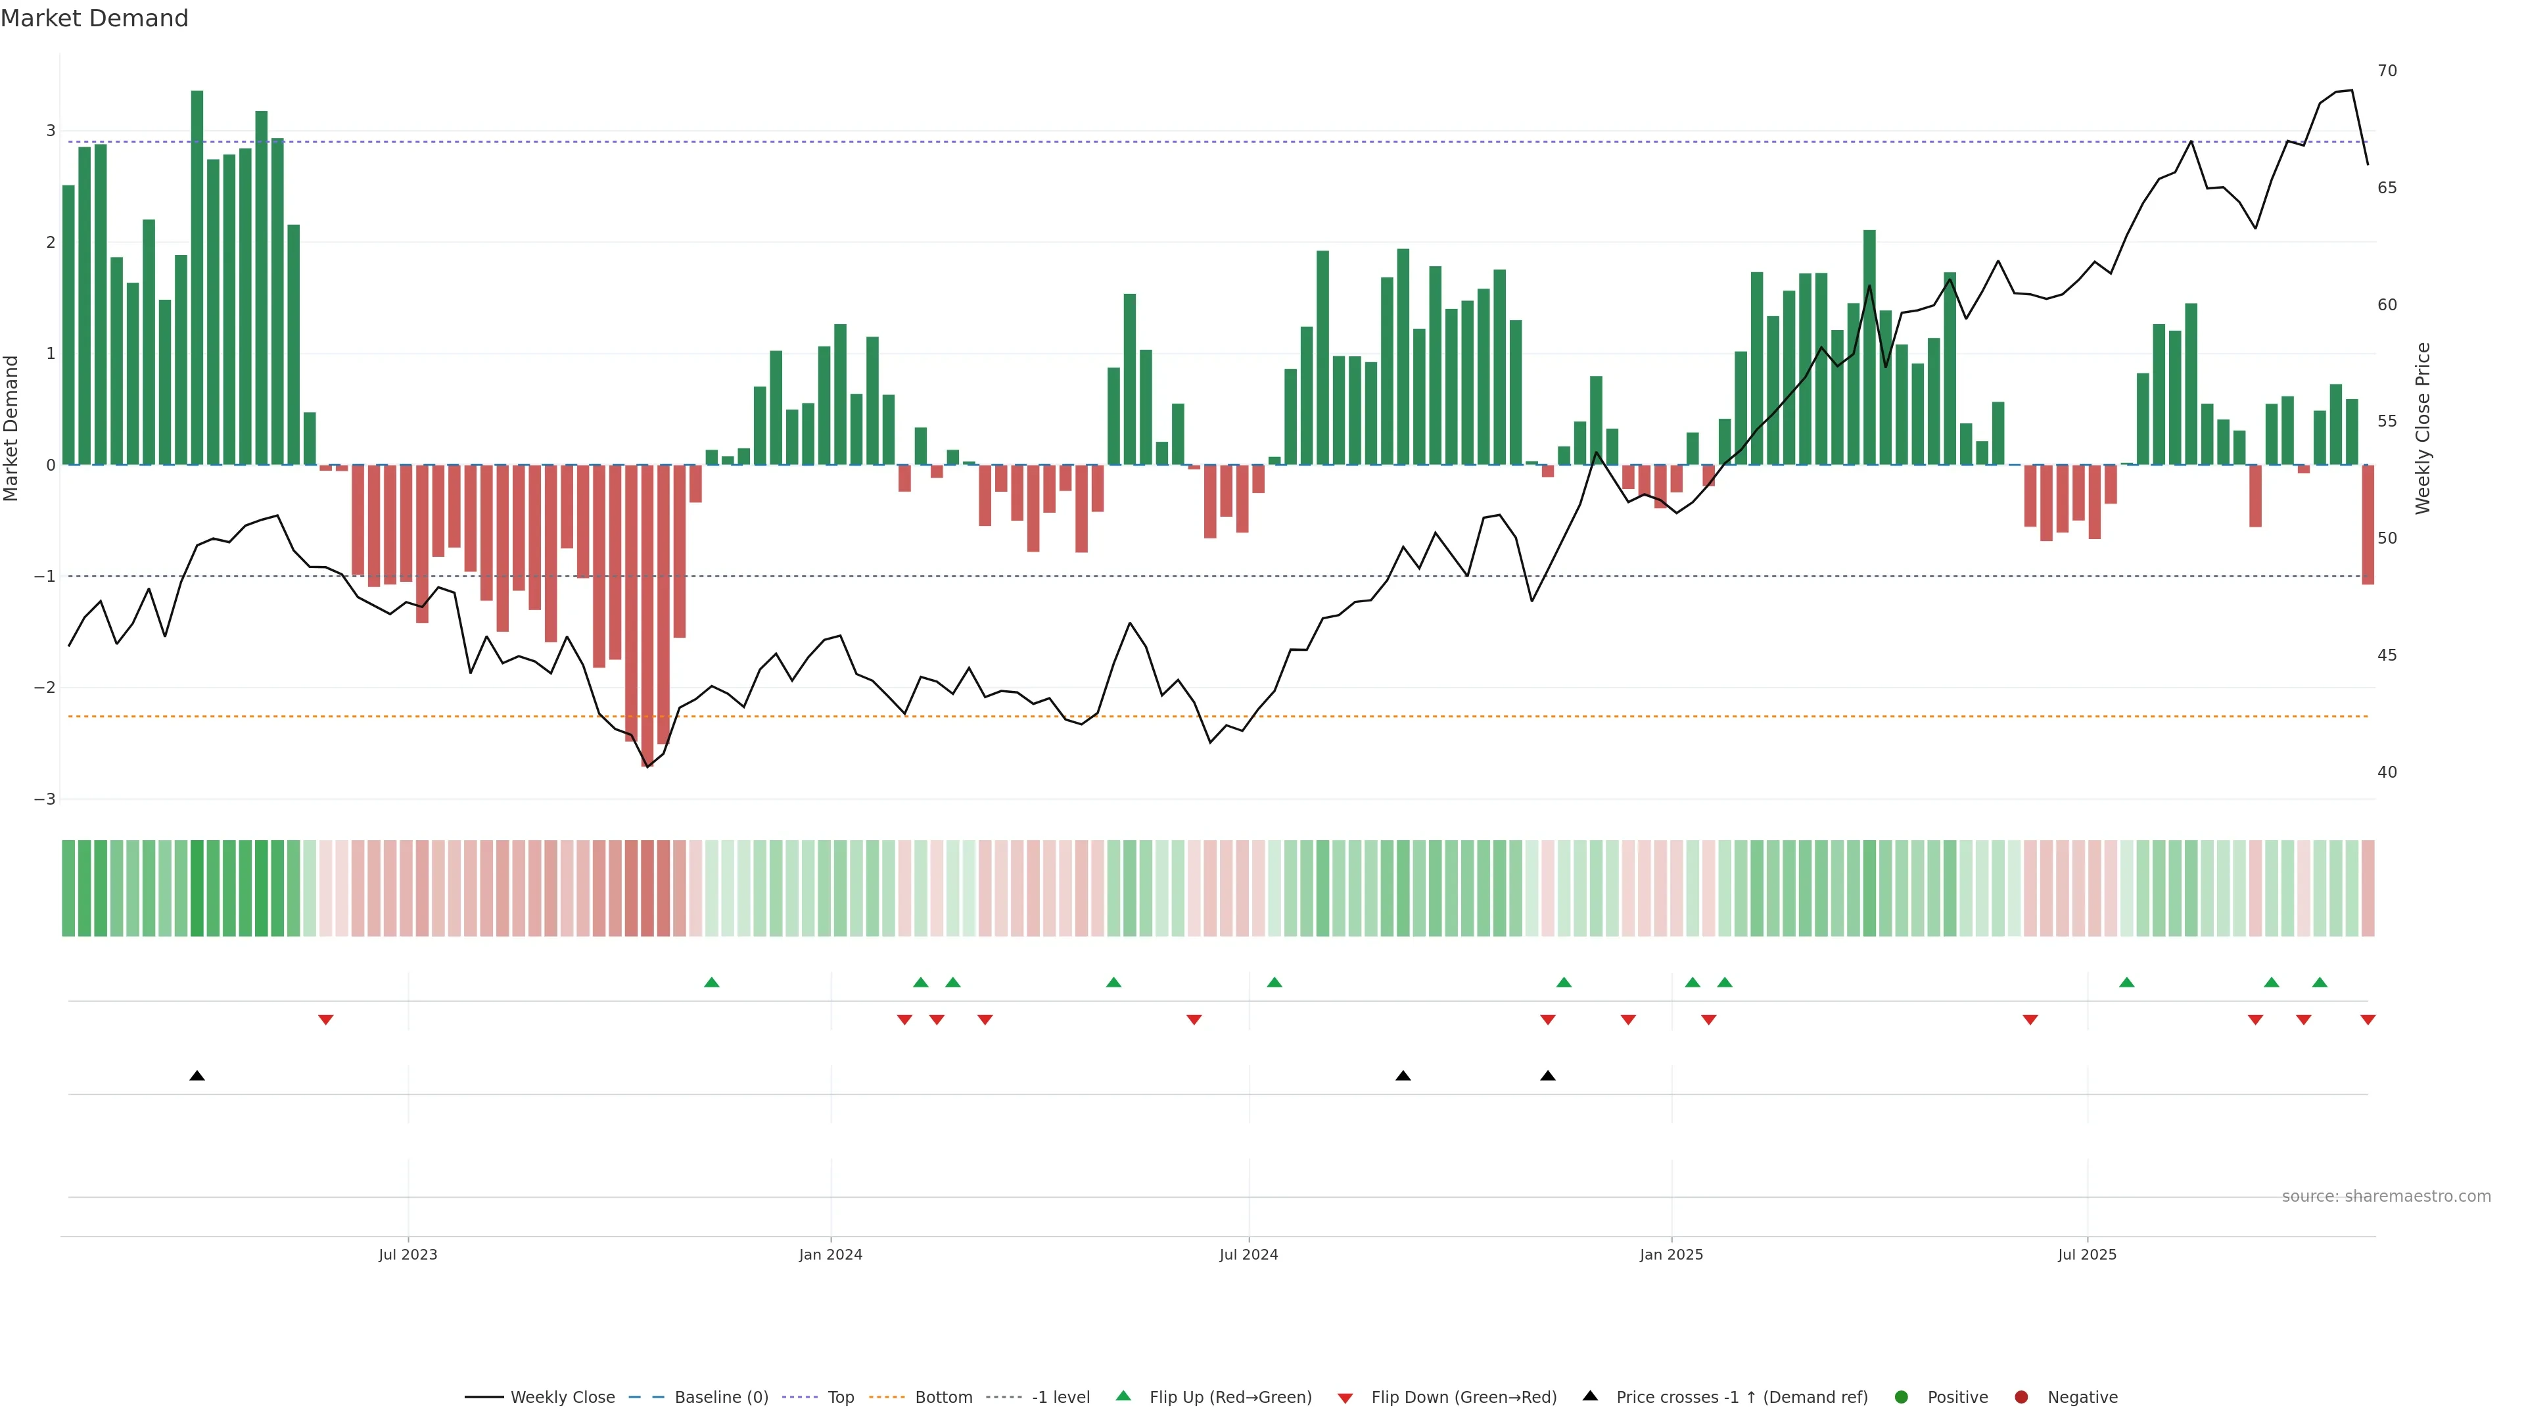Click the rightmost red flip-down triangle marker
Image resolution: width=2524 pixels, height=1420 pixels.
pos(2367,1020)
